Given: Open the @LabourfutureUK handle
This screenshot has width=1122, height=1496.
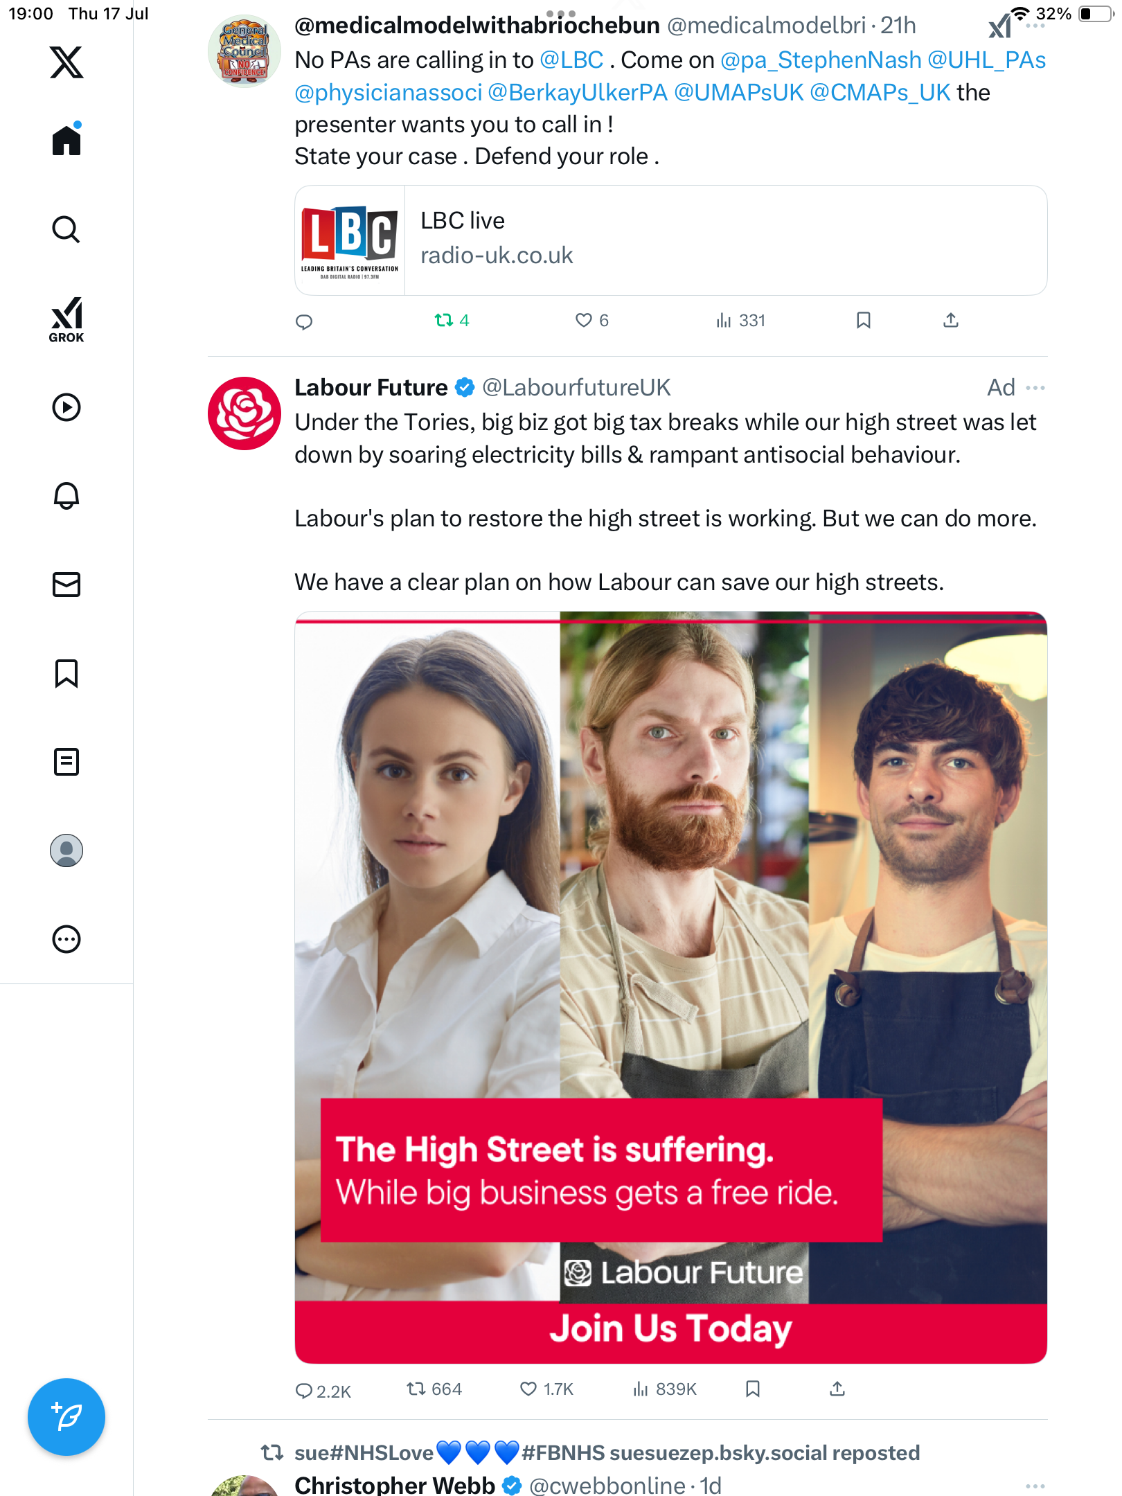Looking at the screenshot, I should 576,387.
